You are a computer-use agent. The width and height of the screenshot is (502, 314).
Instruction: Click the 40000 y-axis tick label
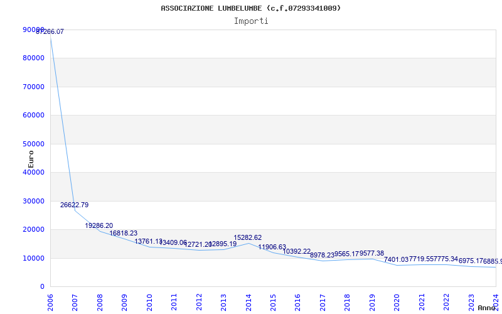[34, 172]
